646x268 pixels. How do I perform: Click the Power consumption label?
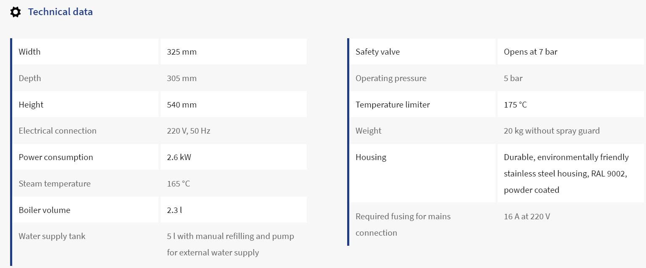point(56,157)
